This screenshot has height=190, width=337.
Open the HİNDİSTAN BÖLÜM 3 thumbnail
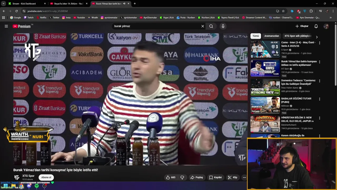coord(265,124)
